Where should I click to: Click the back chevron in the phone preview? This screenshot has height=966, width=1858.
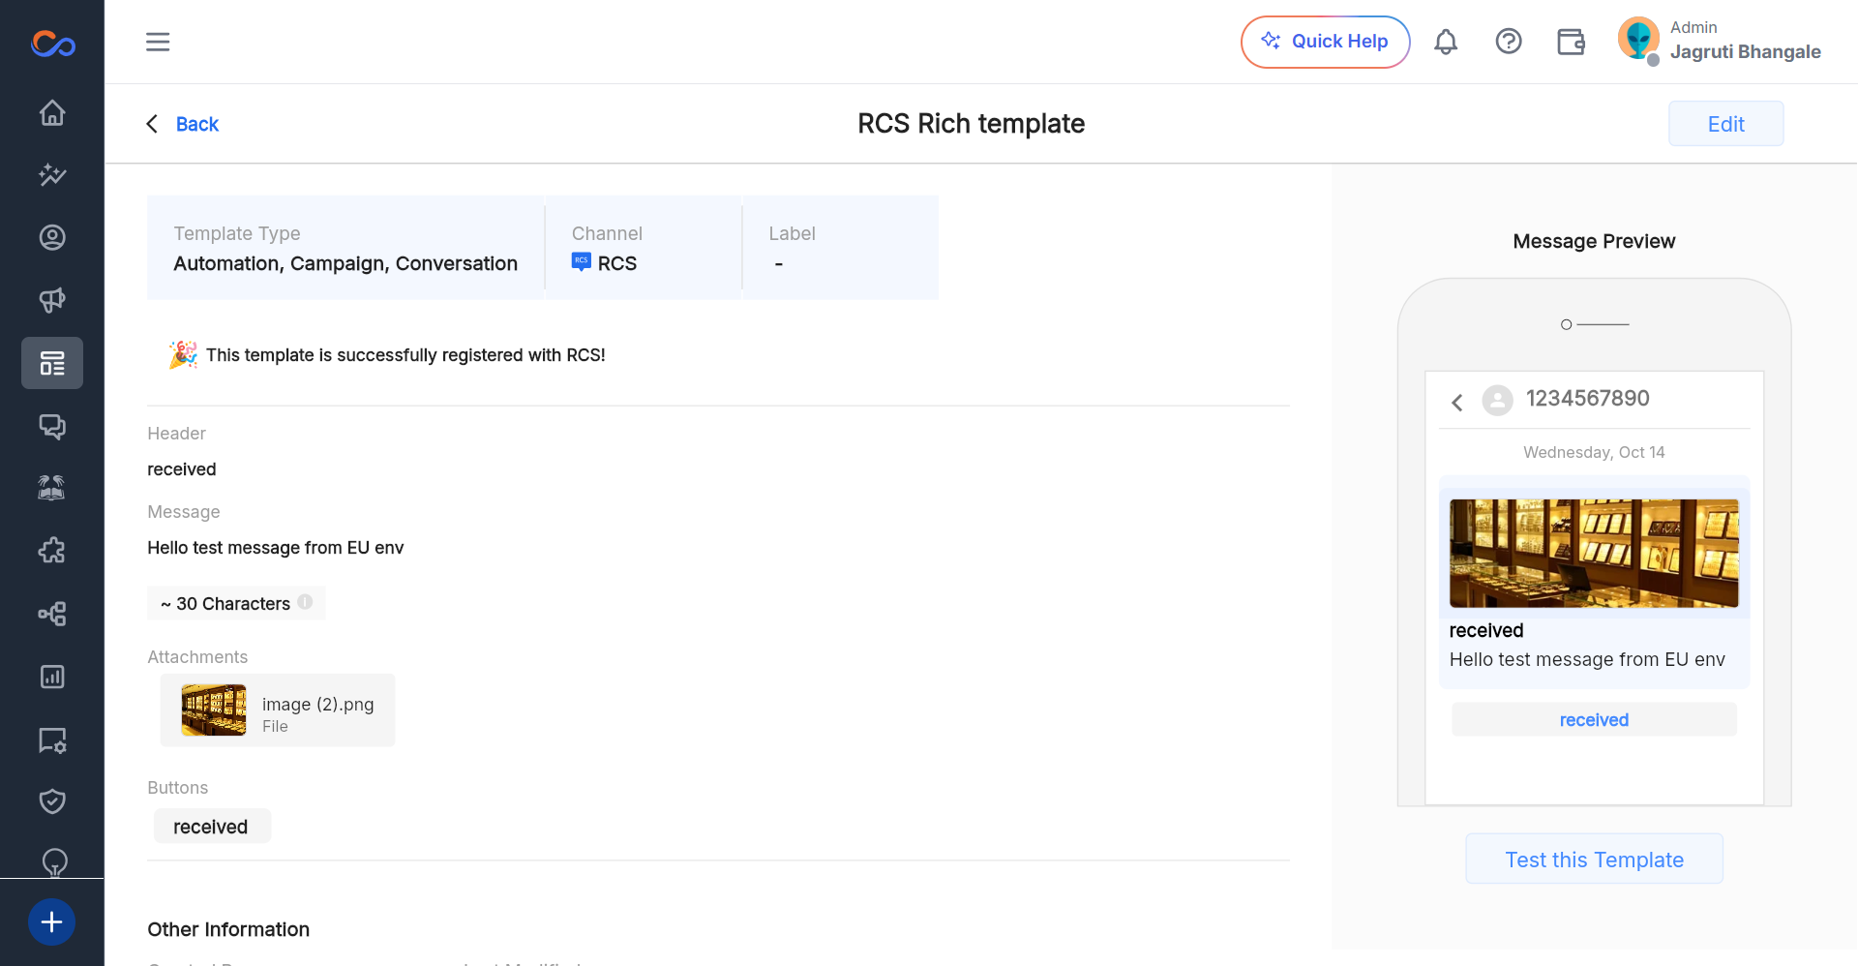1457,402
